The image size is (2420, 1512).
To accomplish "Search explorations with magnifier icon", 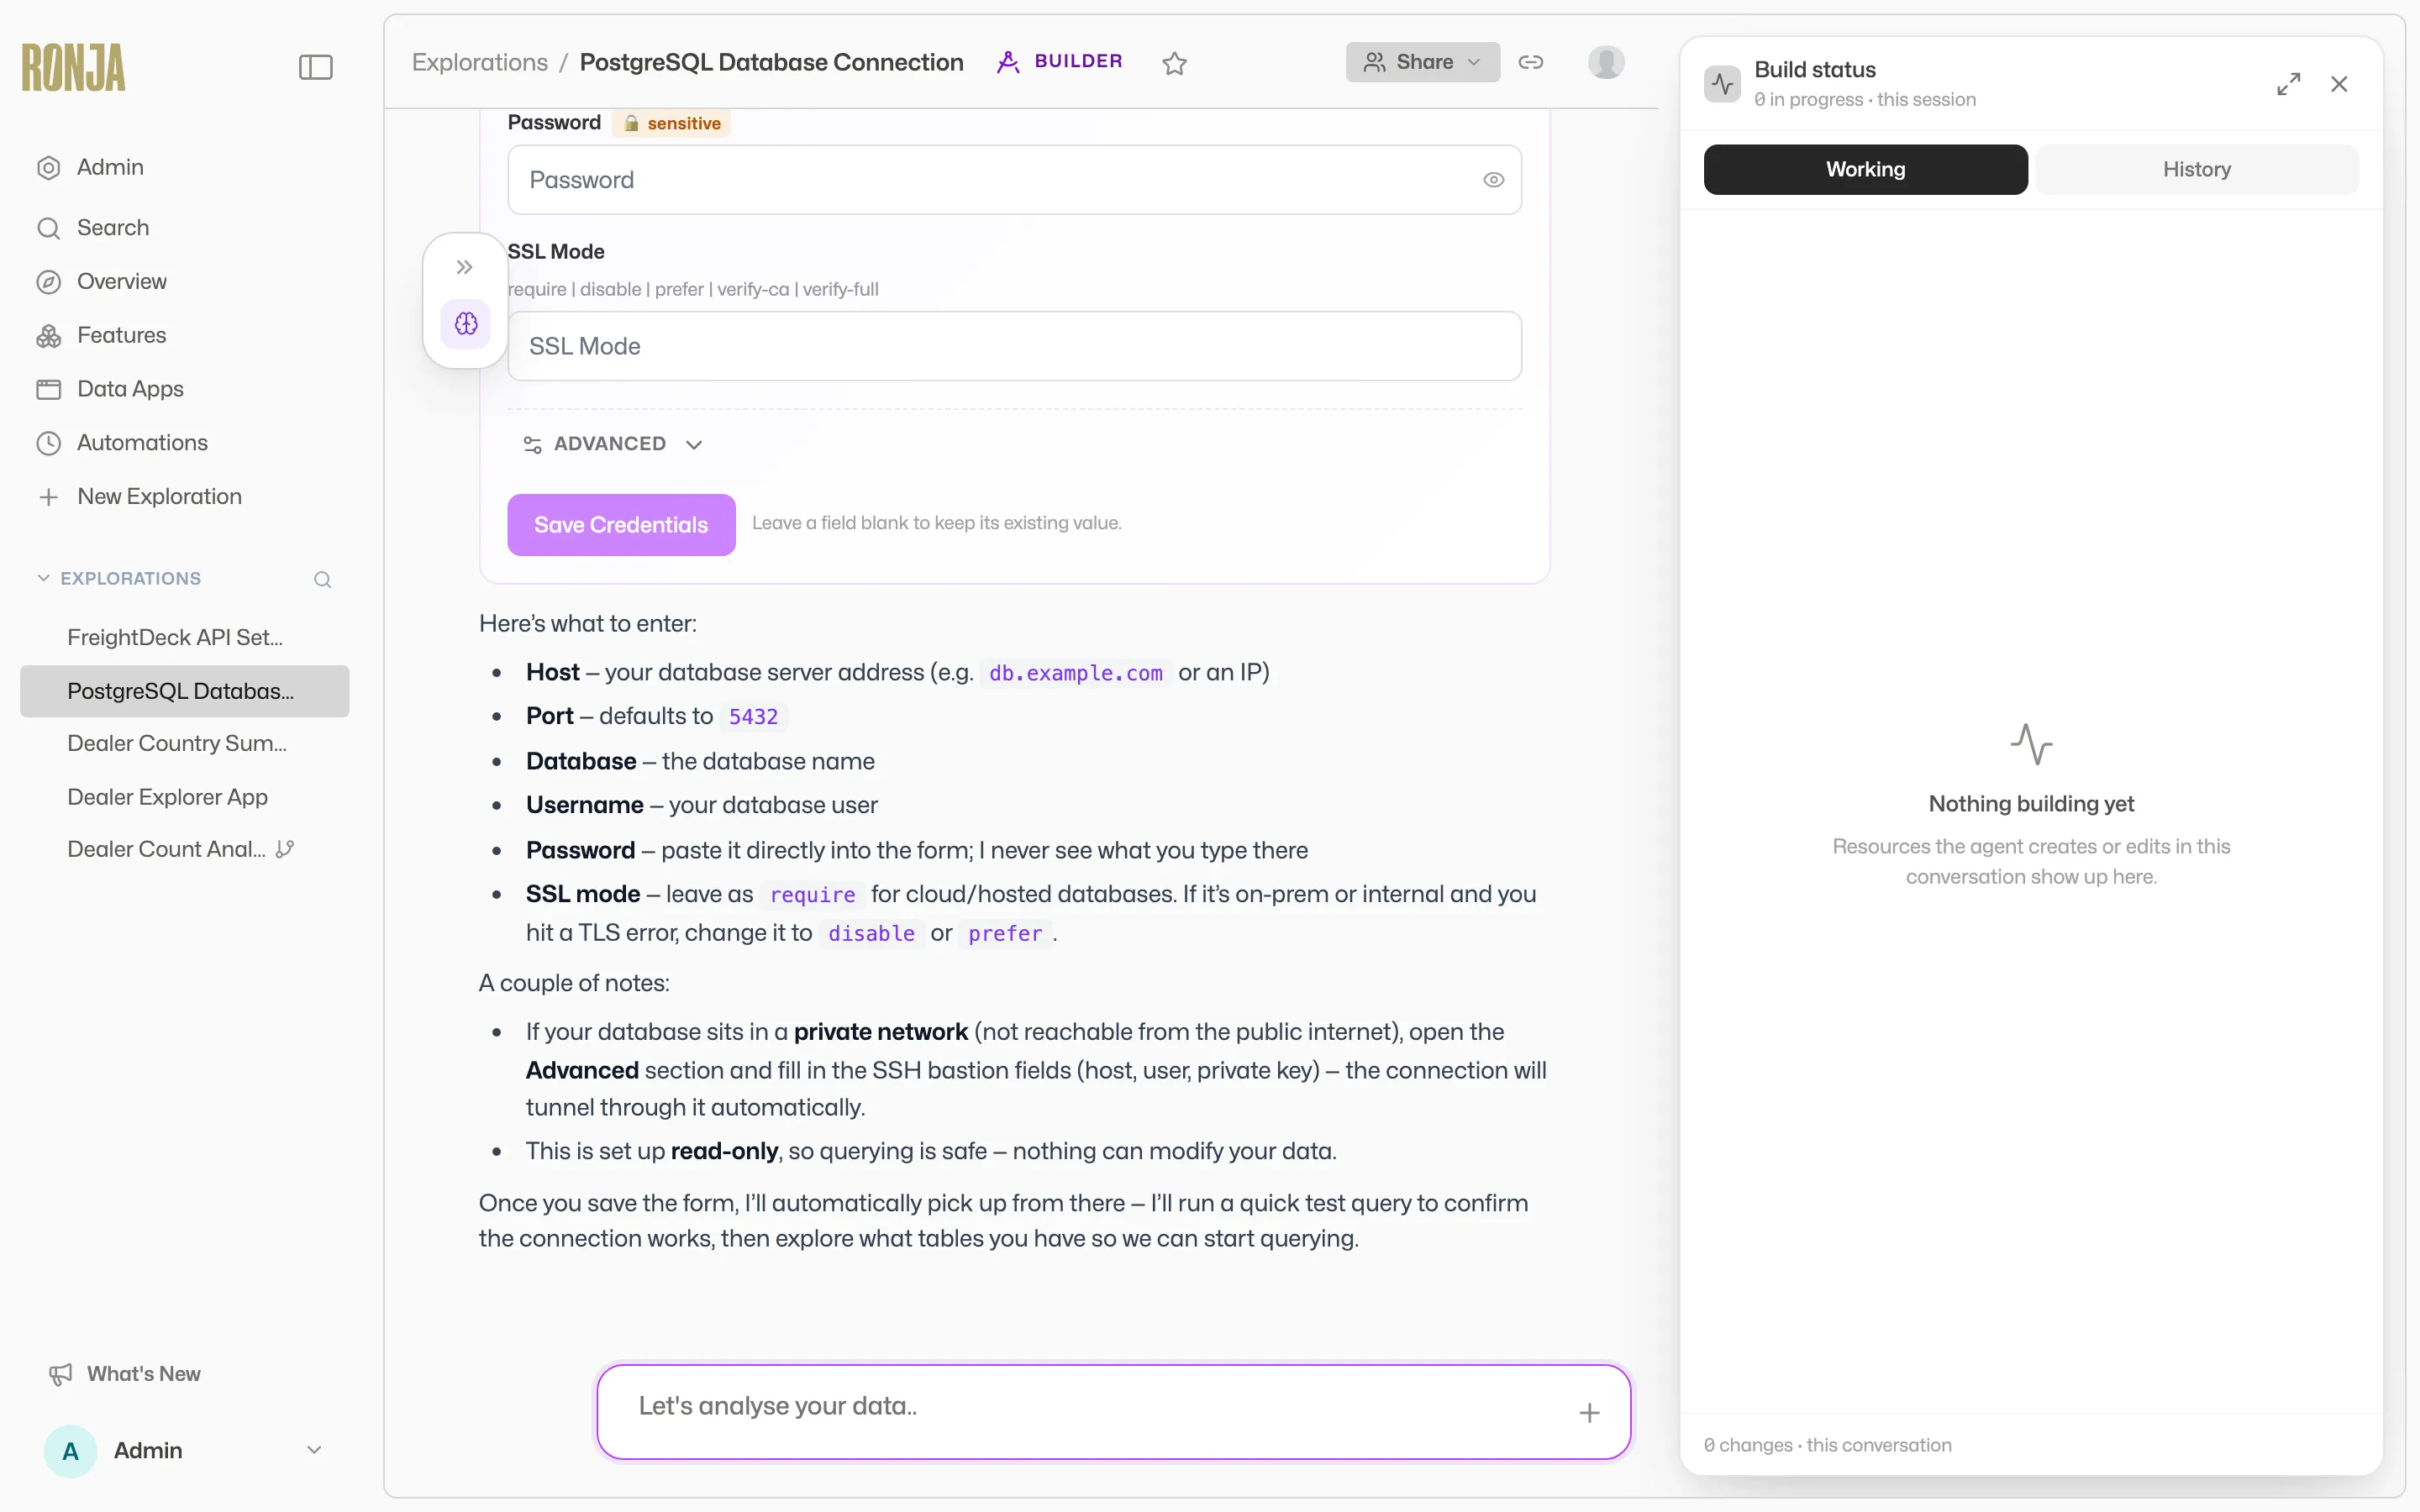I will (322, 579).
